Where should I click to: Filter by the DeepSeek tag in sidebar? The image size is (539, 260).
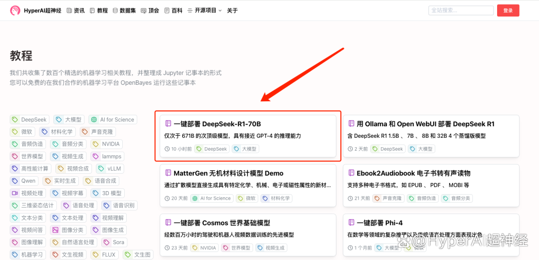pyautogui.click(x=29, y=120)
